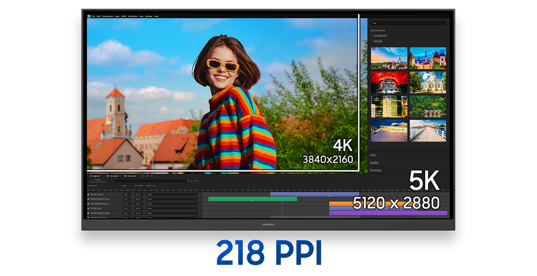Image resolution: width=537 pixels, height=276 pixels.
Task: Collapse the Untitled 1 folder
Action: 372,35
